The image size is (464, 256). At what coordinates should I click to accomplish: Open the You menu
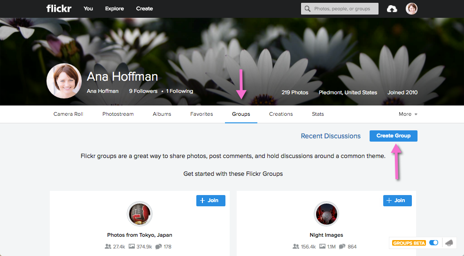click(x=88, y=8)
